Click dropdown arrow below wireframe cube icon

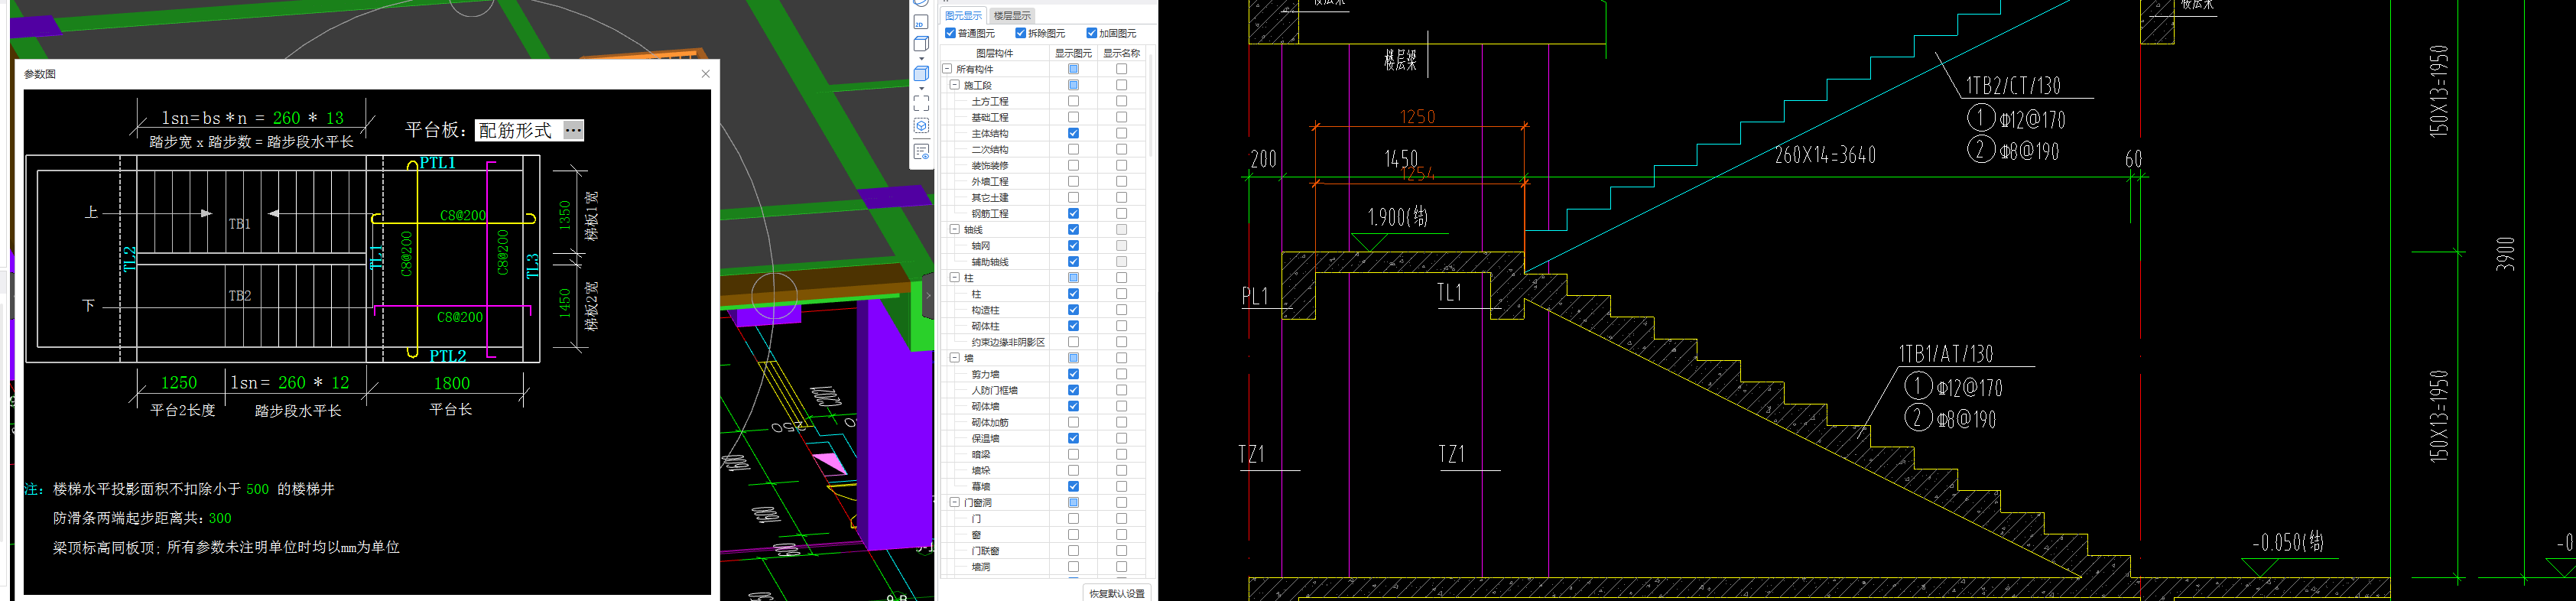coord(921,58)
